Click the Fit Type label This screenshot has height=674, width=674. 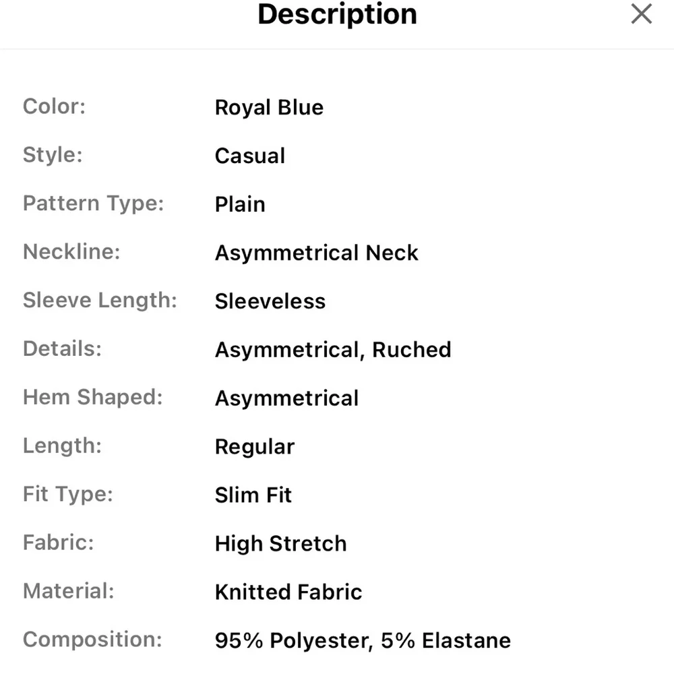point(68,495)
